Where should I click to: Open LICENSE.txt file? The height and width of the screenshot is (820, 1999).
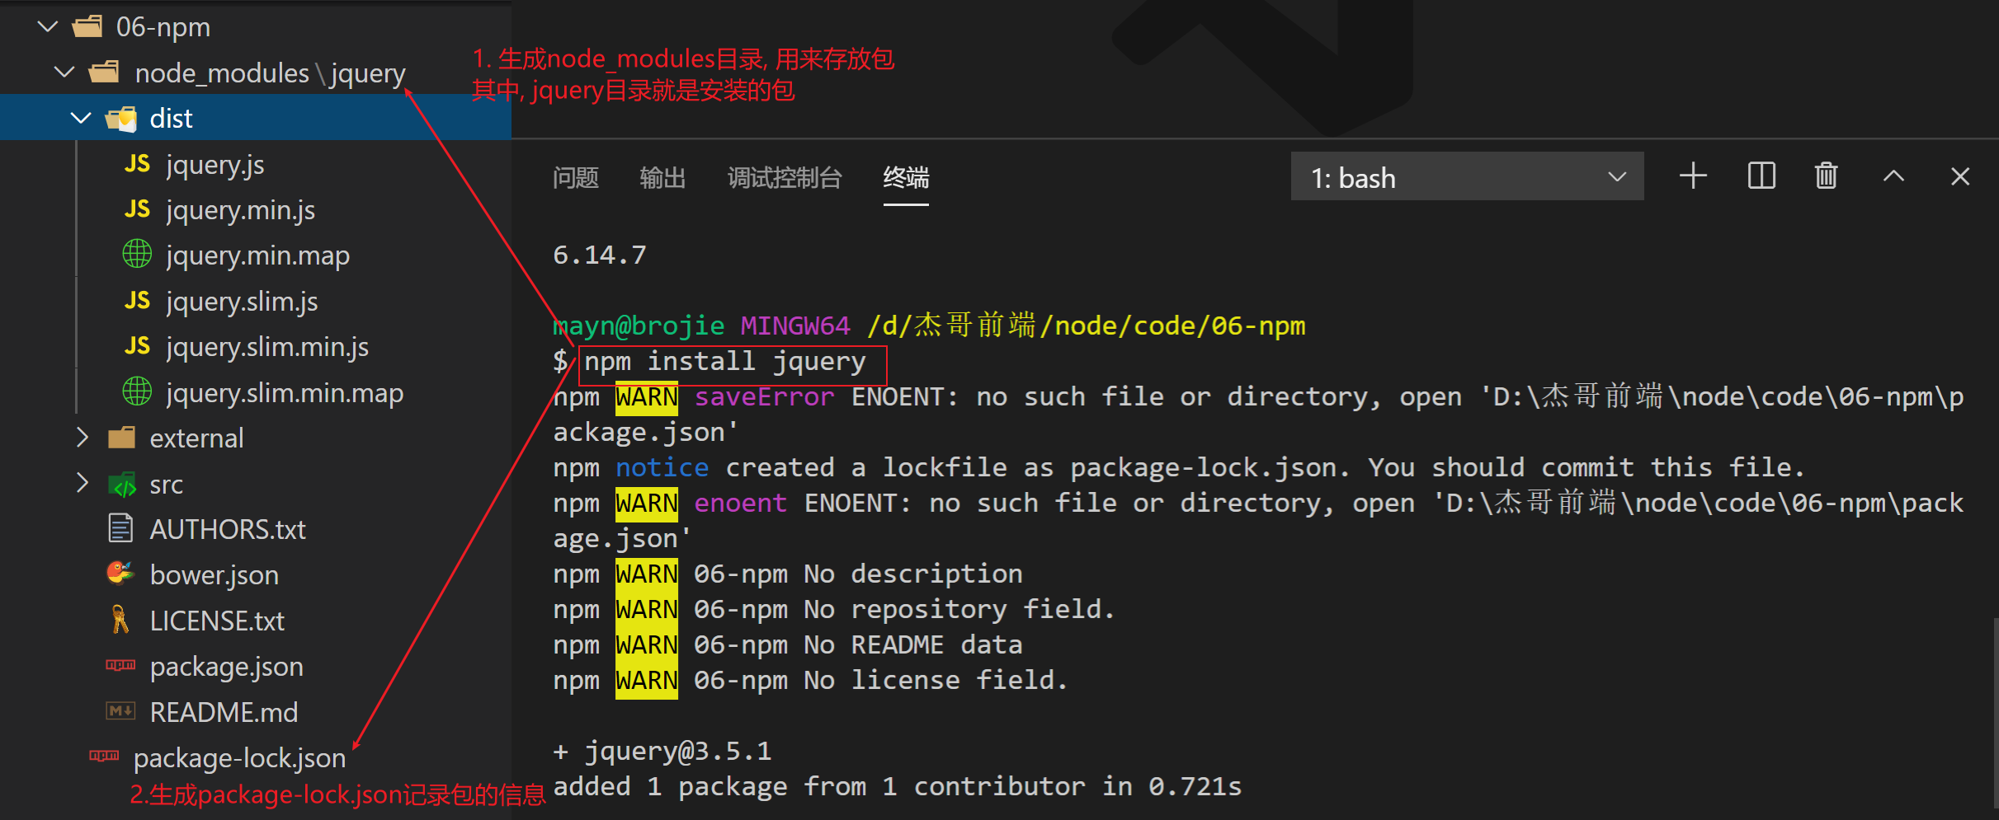tap(217, 621)
